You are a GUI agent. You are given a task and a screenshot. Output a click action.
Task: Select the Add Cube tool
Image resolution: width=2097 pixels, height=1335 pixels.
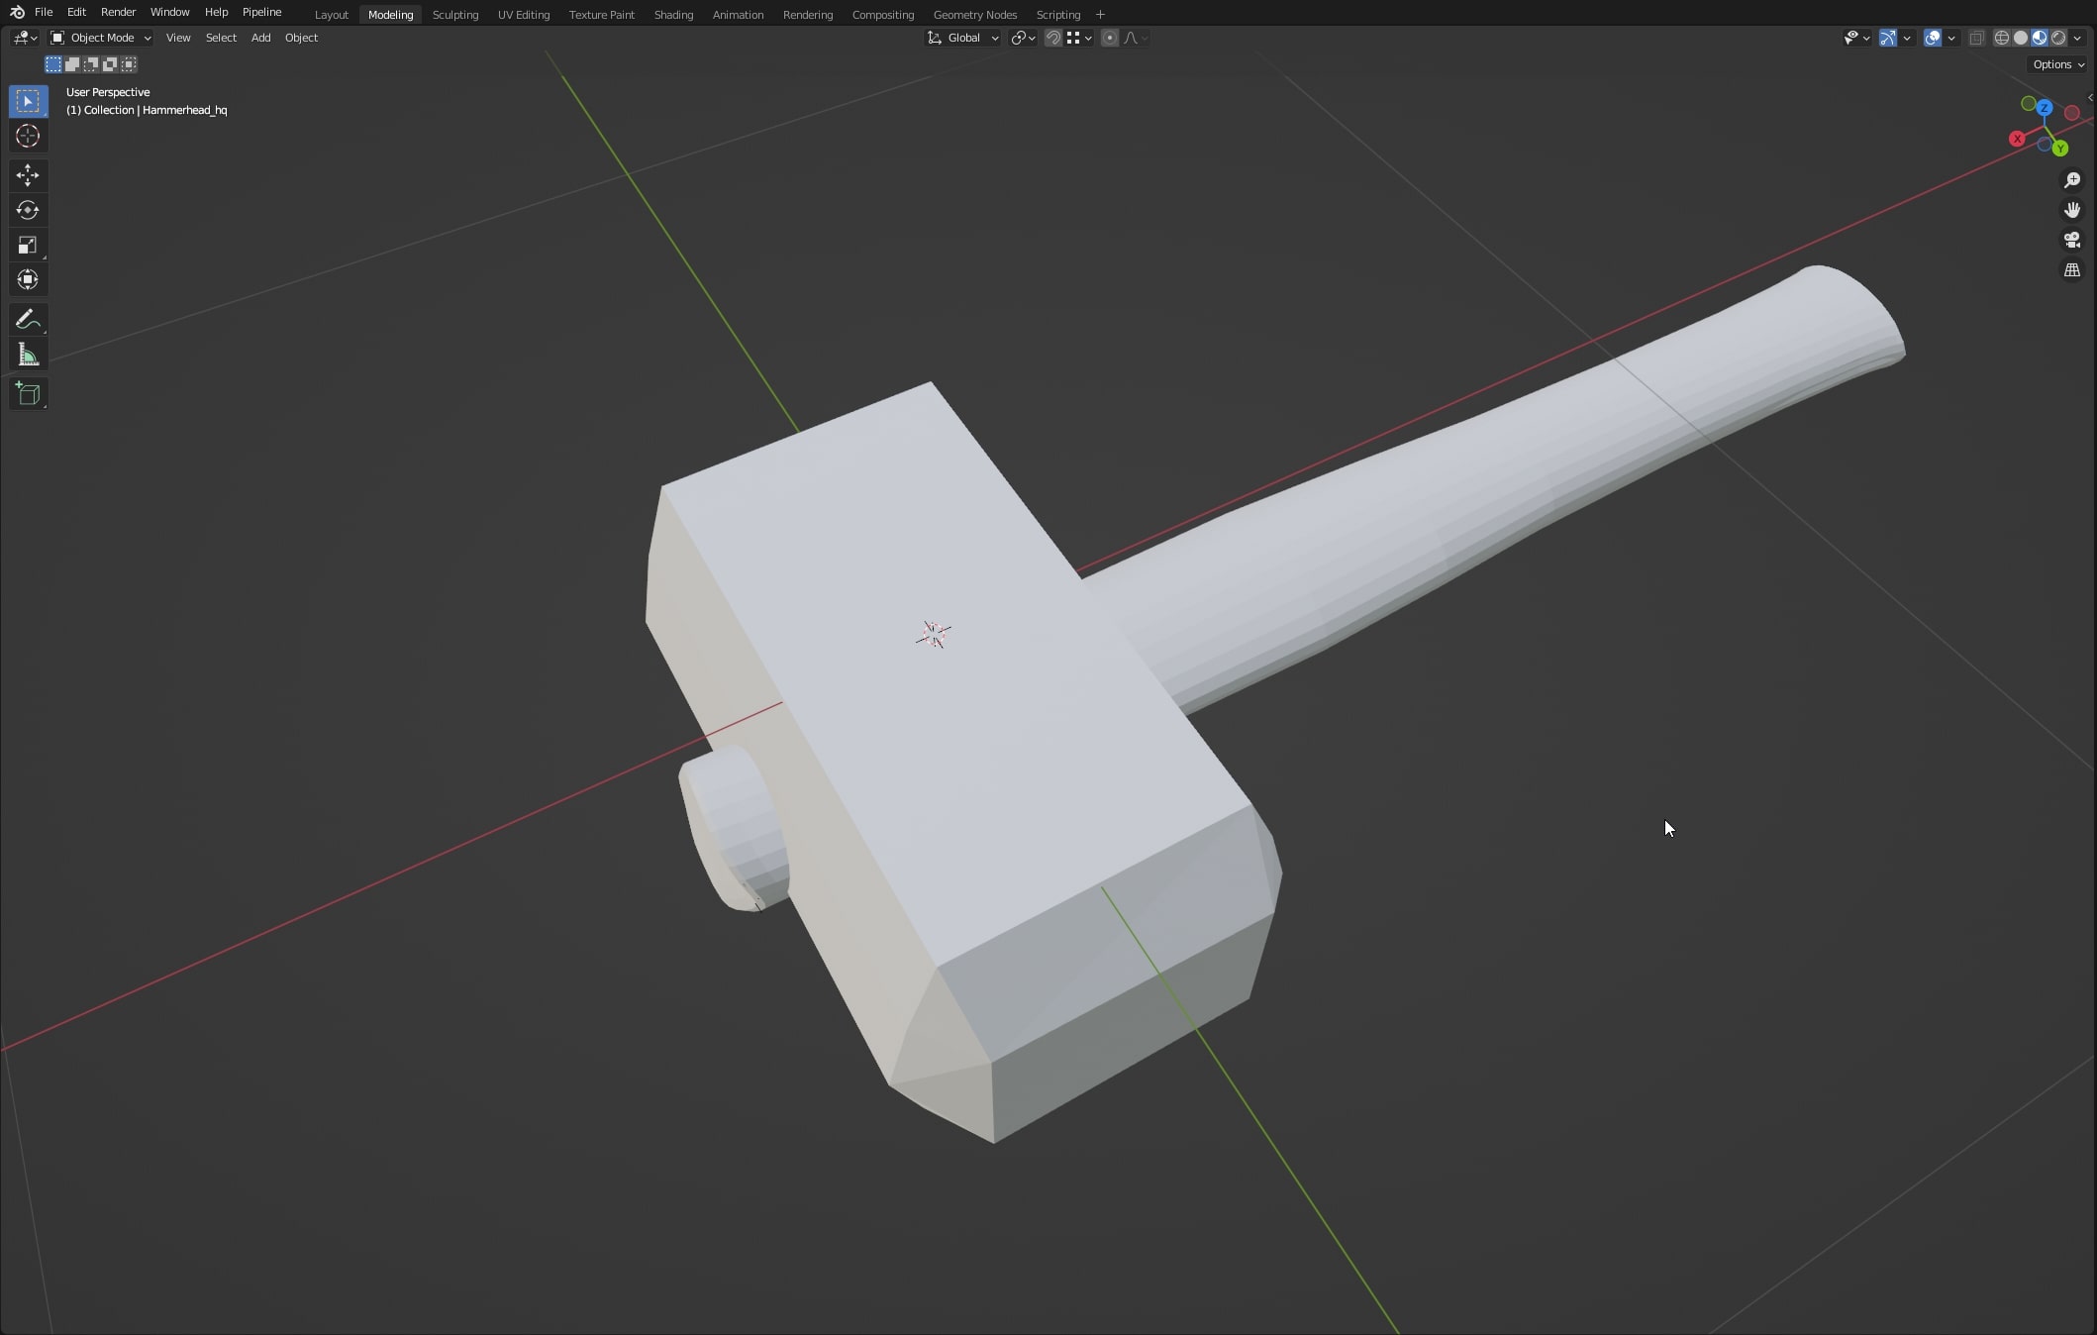coord(28,394)
